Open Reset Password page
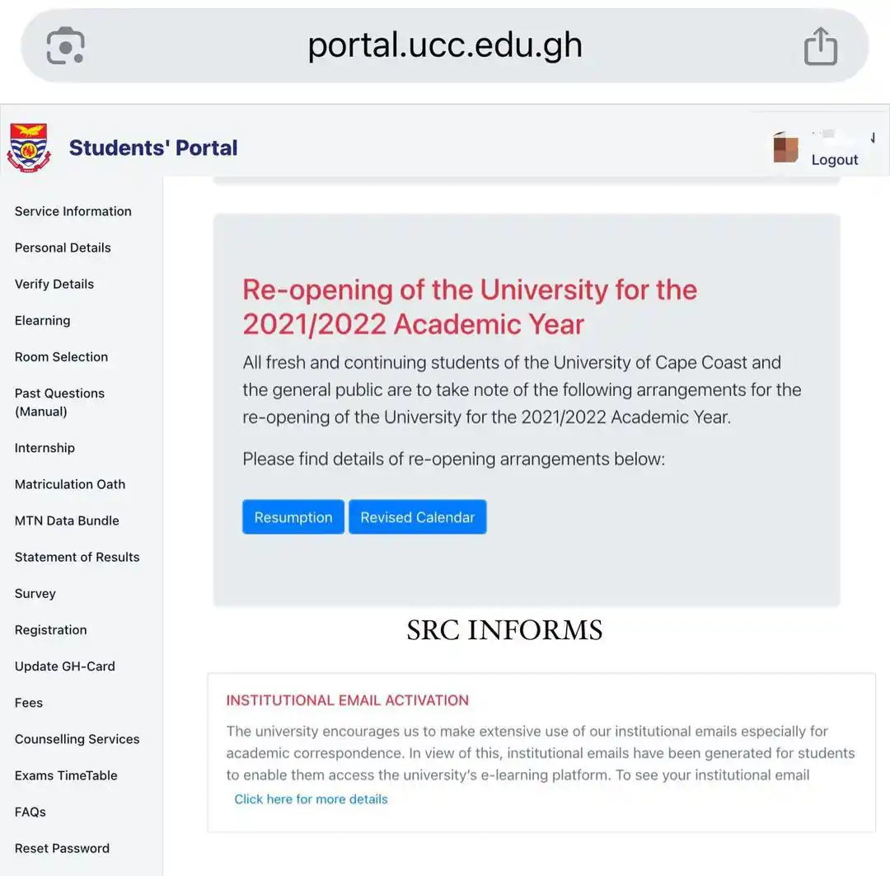The height and width of the screenshot is (876, 890). [62, 848]
